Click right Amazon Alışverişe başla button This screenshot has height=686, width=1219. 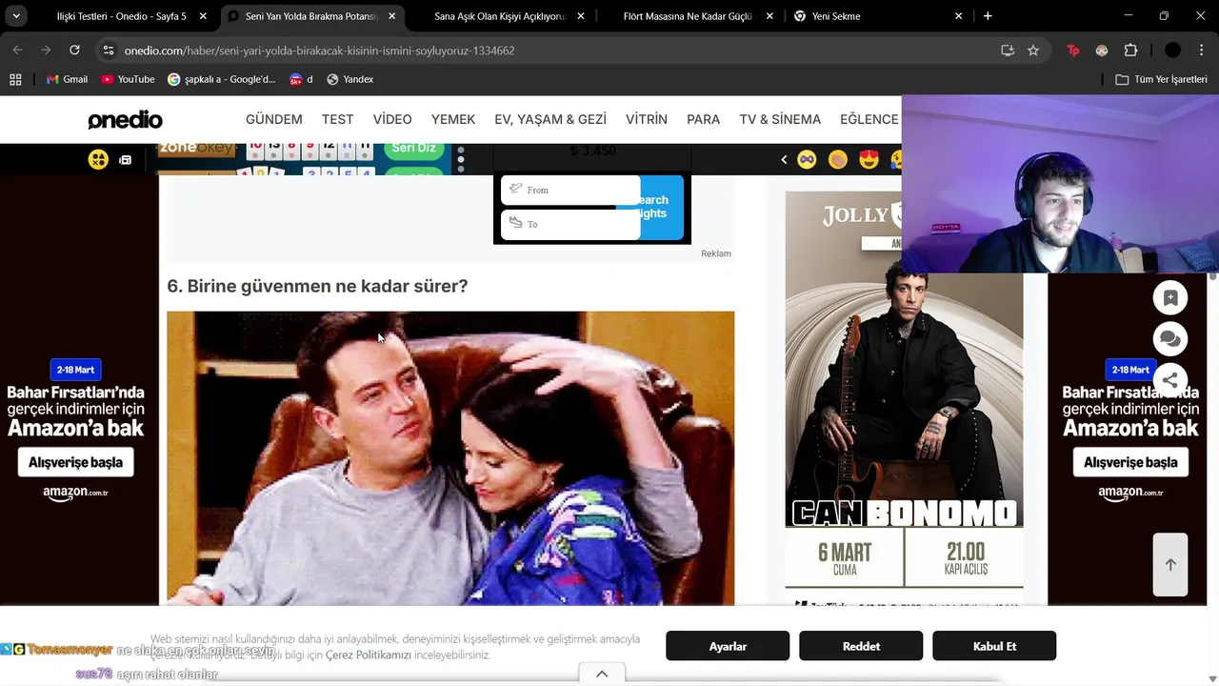coord(1130,462)
